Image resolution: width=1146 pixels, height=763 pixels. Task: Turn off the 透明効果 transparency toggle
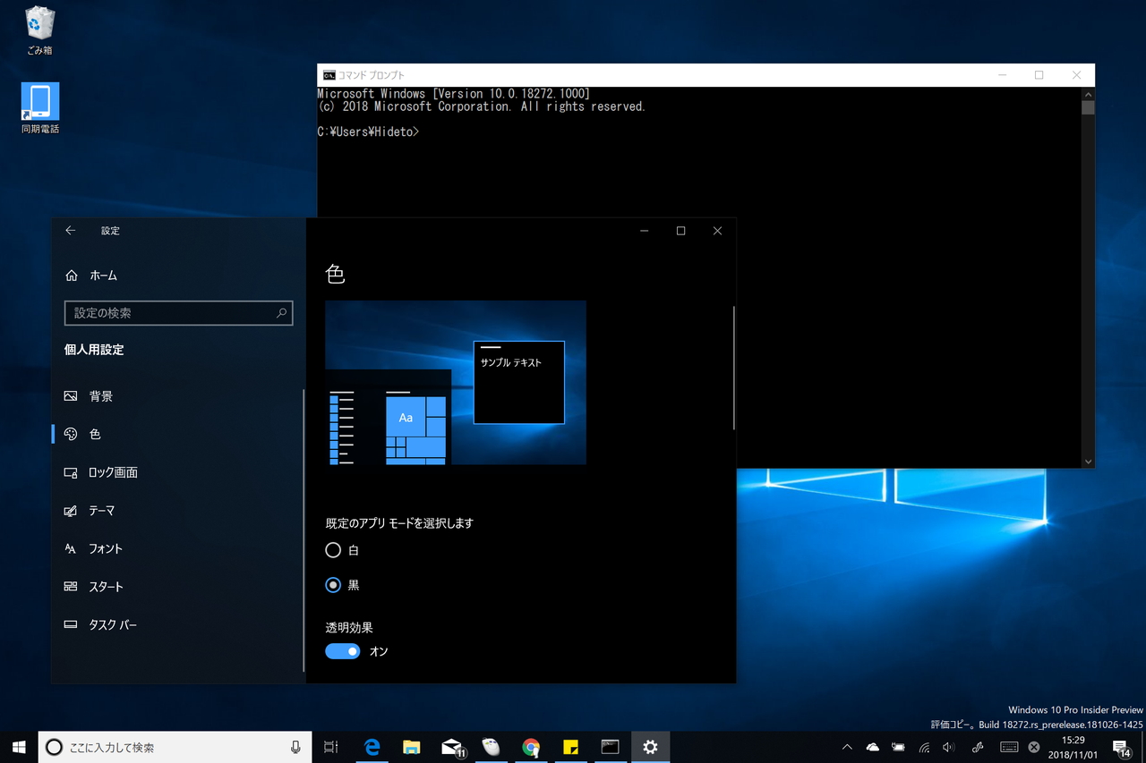(x=343, y=651)
